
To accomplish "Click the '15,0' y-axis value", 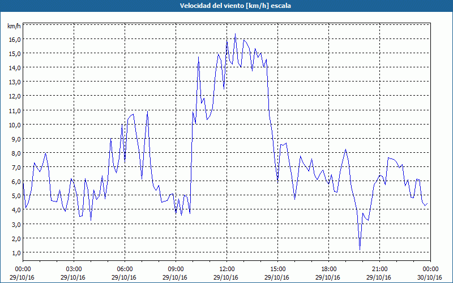I will tap(15, 54).
